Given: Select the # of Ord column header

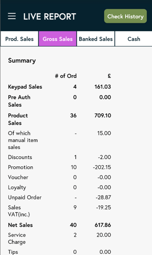Looking at the screenshot, I should (x=66, y=76).
